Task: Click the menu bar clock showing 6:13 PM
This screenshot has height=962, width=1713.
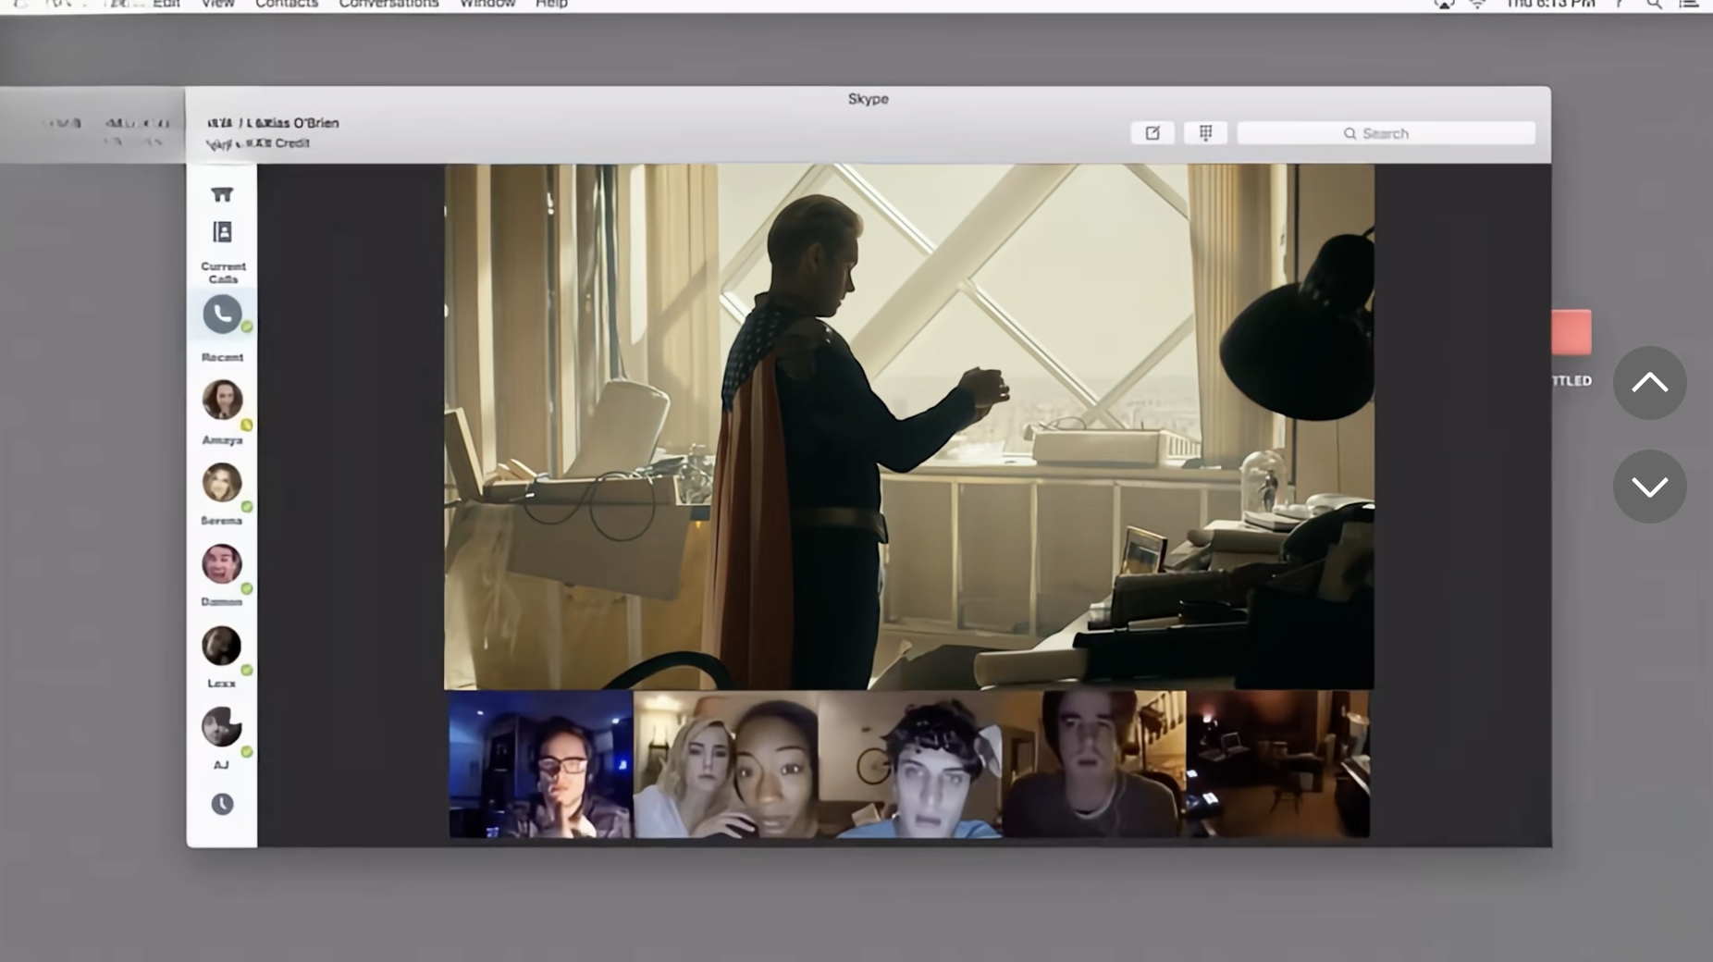Action: 1551,4
